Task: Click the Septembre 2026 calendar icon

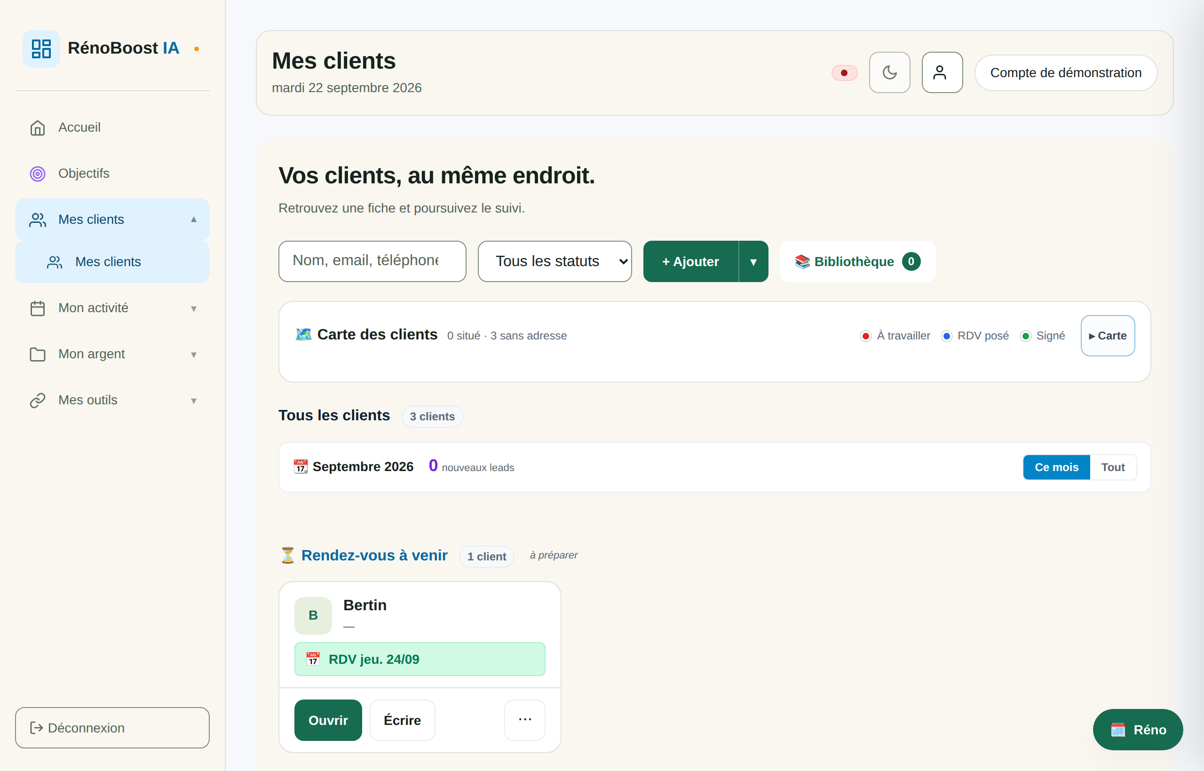Action: click(301, 467)
